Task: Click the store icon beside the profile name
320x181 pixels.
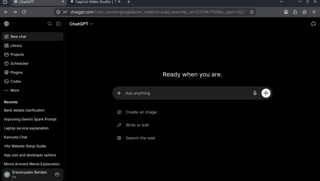Action: [57, 175]
